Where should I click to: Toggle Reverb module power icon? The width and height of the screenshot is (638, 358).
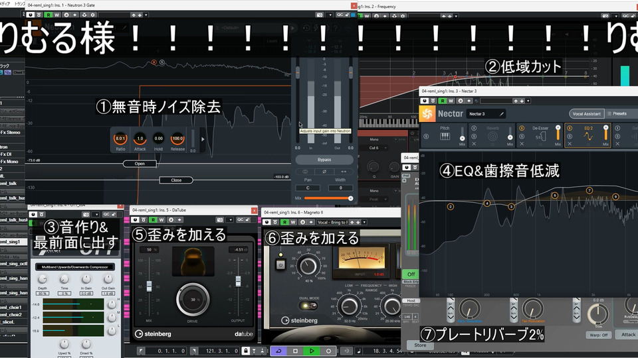(474, 128)
